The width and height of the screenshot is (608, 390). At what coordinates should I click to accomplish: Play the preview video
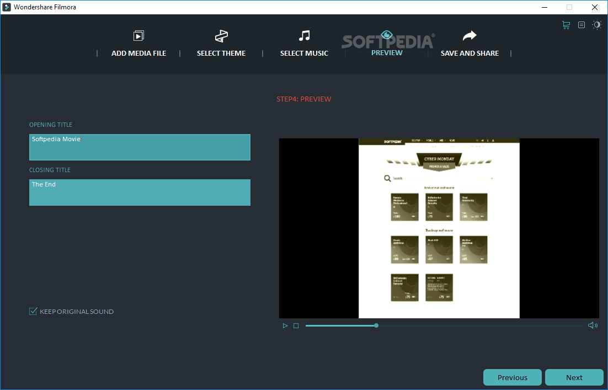pyautogui.click(x=285, y=325)
